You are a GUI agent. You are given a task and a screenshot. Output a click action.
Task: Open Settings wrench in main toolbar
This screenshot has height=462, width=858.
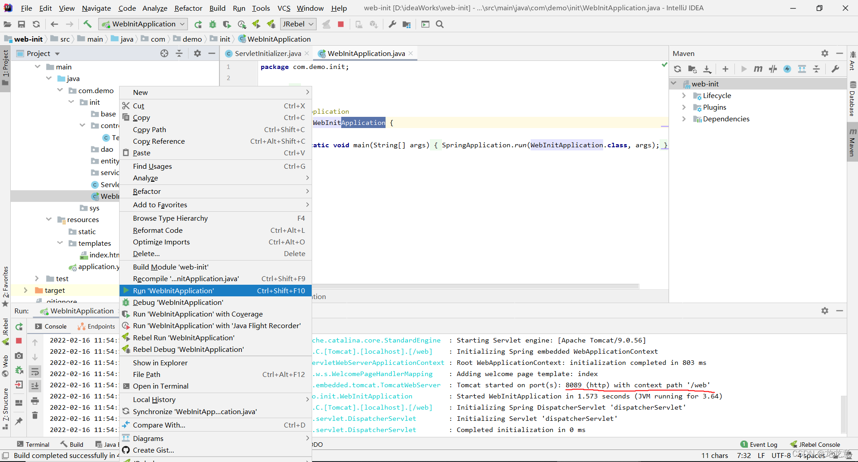pyautogui.click(x=392, y=24)
